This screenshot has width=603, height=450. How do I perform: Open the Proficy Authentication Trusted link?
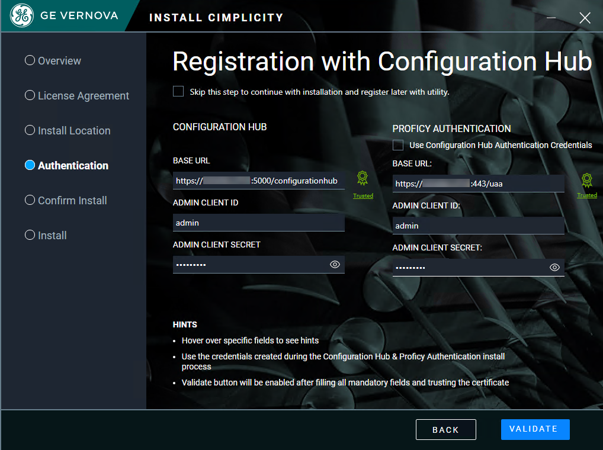pyautogui.click(x=587, y=195)
